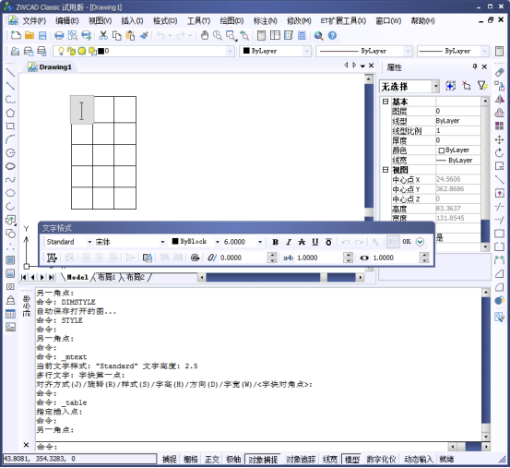Click the Erase tool in right toolbar

[x=499, y=72]
